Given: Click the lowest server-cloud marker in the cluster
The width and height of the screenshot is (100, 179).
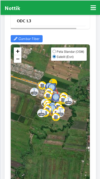Looking at the screenshot, I should 56,117.
